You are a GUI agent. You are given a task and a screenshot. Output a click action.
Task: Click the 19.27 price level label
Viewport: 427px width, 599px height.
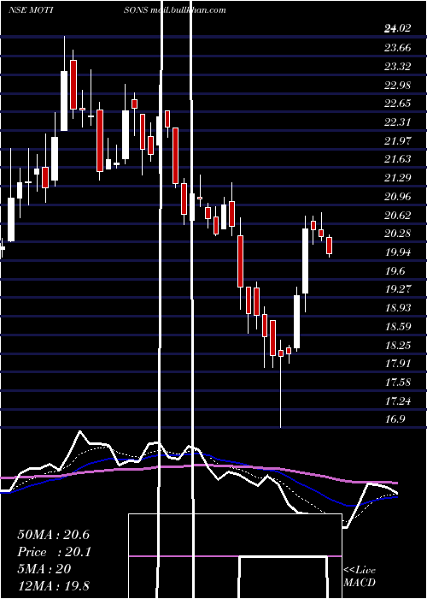[x=398, y=289]
